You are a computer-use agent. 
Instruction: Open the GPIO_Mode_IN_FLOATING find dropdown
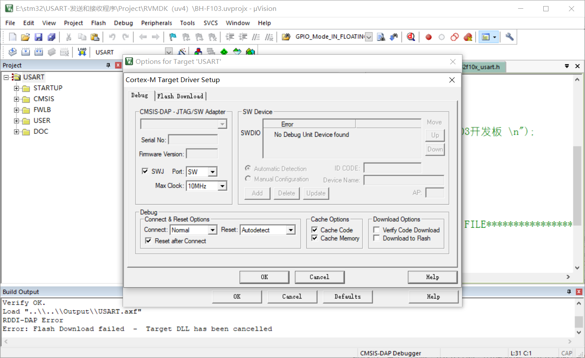369,37
